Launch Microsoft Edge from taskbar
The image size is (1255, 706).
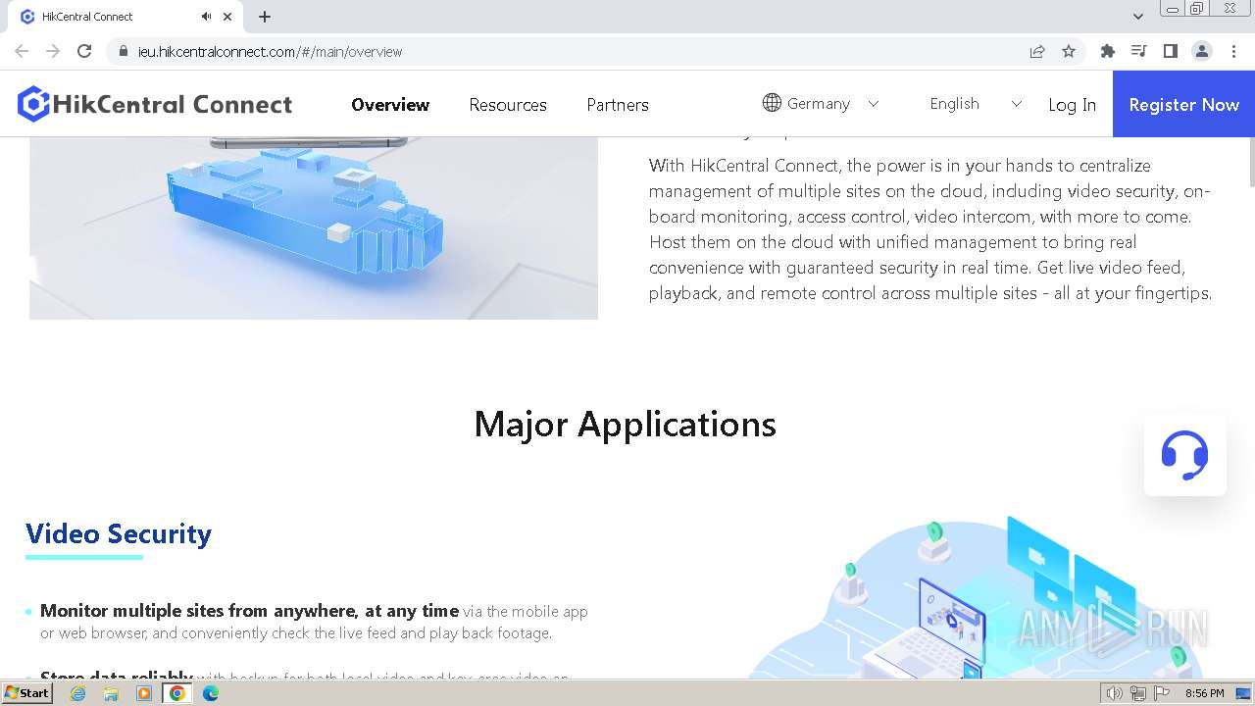[x=211, y=693]
